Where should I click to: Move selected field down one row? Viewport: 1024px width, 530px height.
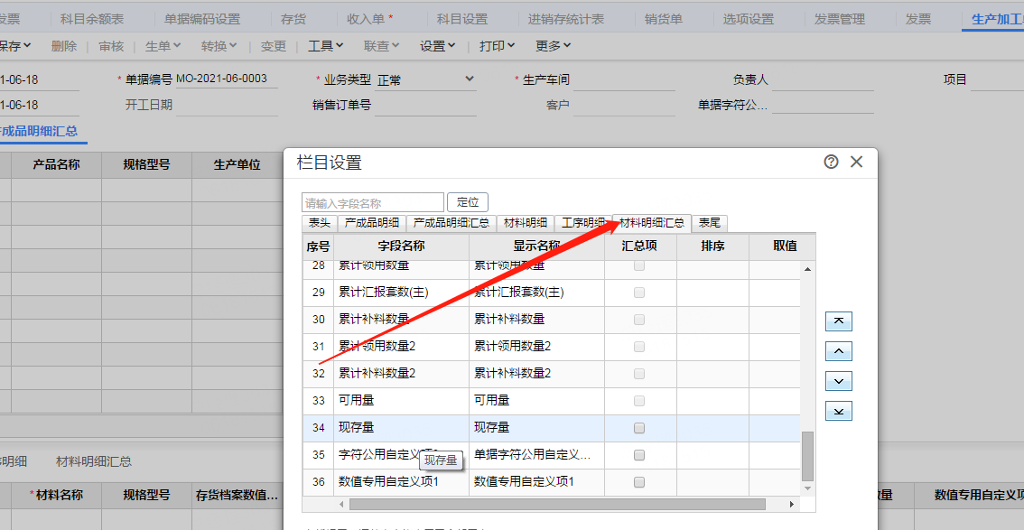(839, 381)
